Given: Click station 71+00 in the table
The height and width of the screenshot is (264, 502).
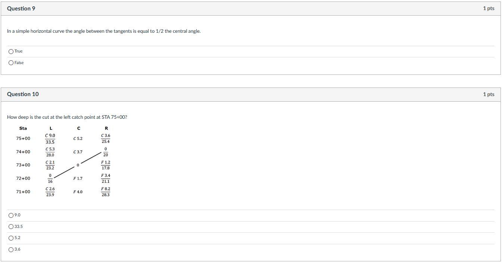Looking at the screenshot, I should 23,192.
